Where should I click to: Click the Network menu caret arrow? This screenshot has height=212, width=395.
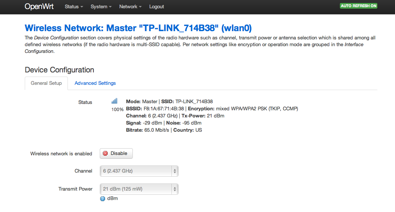(140, 7)
